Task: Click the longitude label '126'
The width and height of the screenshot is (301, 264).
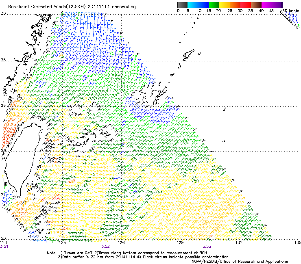Action: click(121, 243)
